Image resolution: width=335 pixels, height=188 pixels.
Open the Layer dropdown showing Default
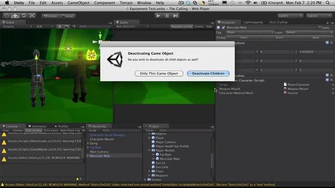tap(309, 32)
